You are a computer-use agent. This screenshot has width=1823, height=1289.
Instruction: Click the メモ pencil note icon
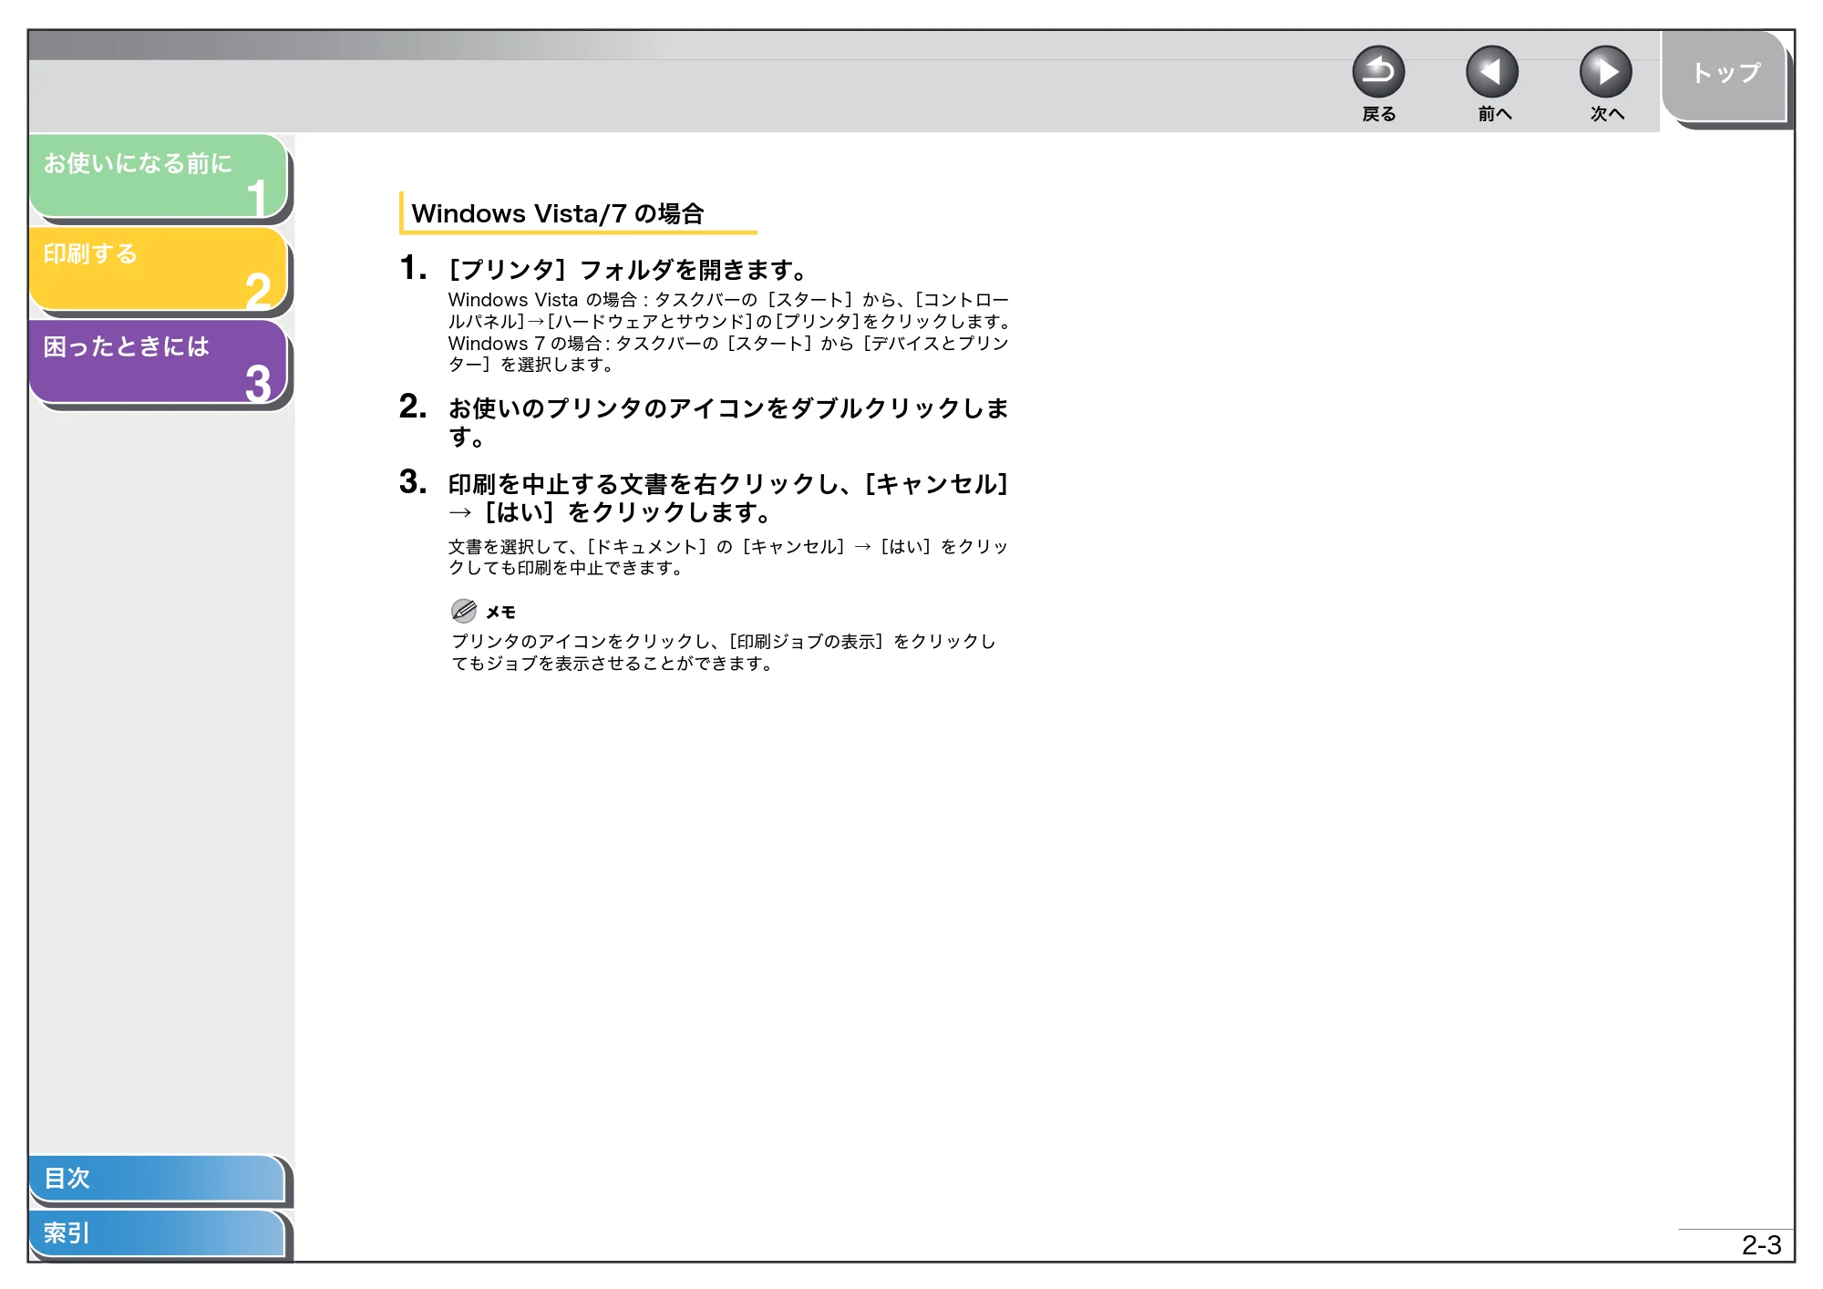(x=464, y=611)
